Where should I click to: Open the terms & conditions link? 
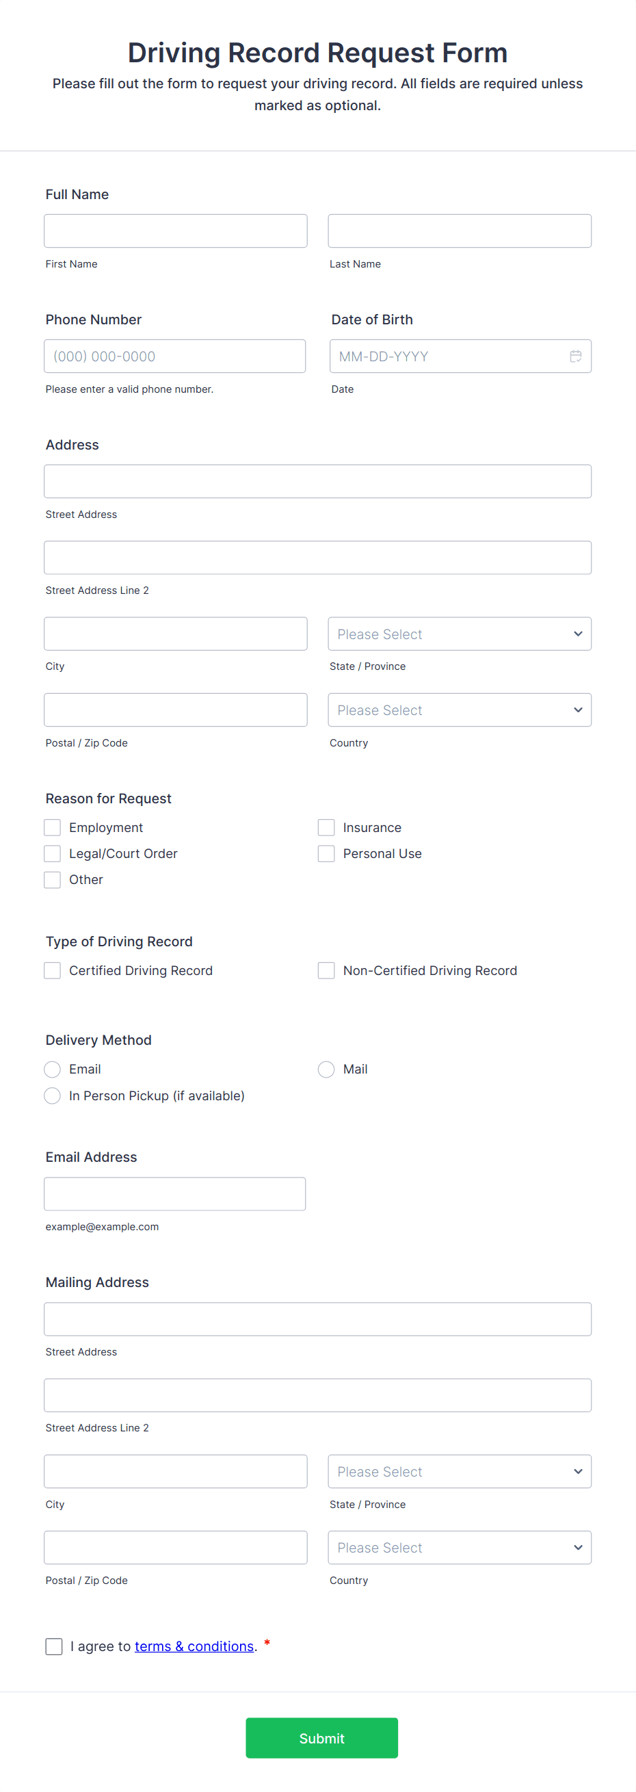click(x=194, y=1646)
